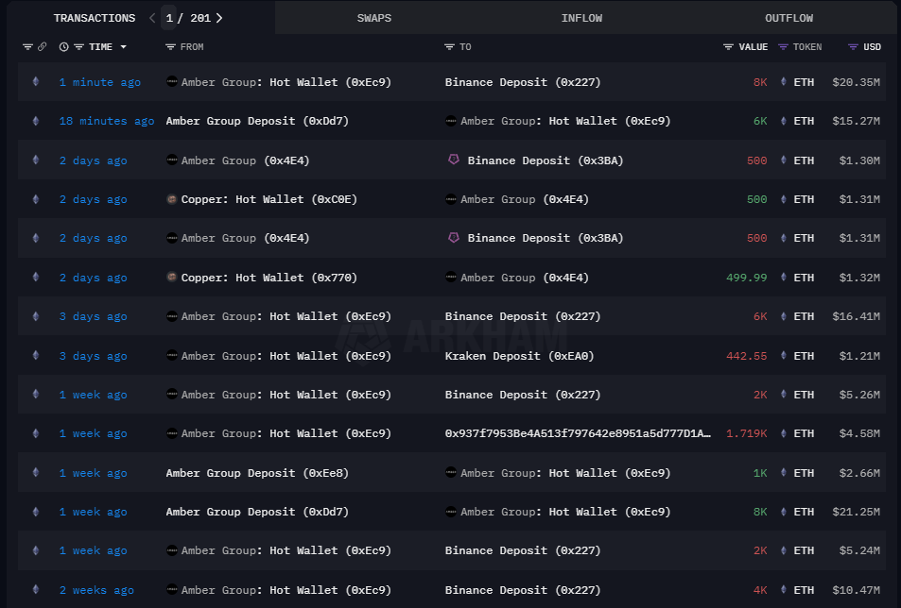This screenshot has width=901, height=608.
Task: Go to the next transactions page
Action: point(219,18)
